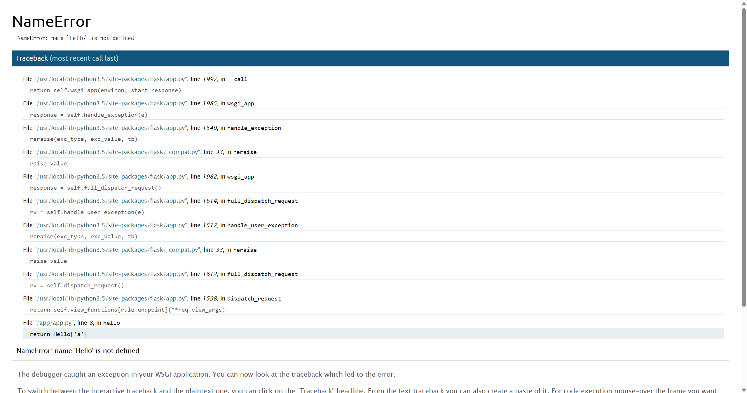Click the highlighted "return Hello['a']" line
747x393 pixels.
point(58,334)
